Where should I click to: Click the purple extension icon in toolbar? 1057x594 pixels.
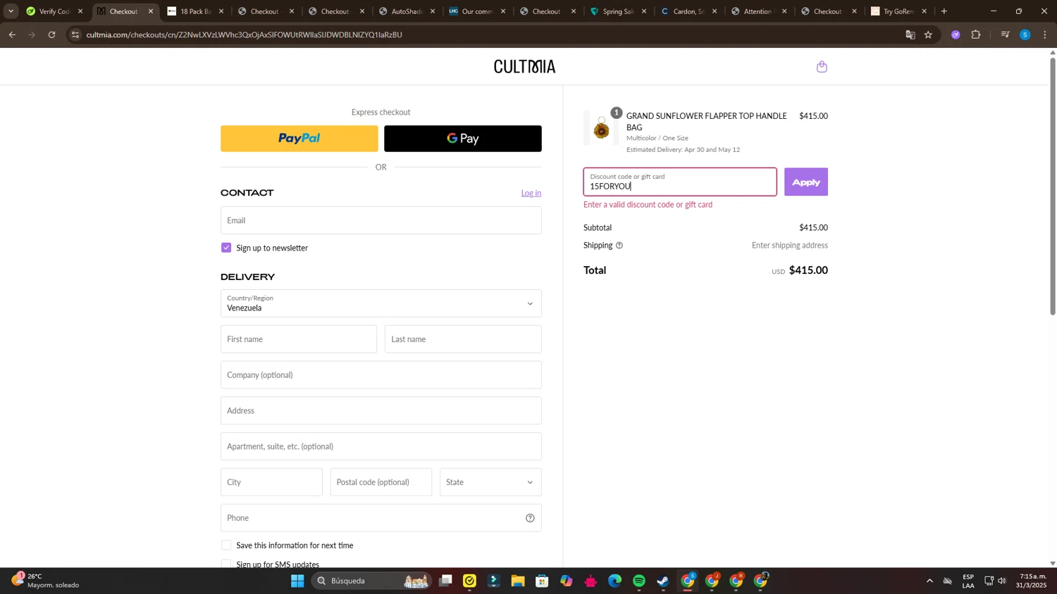[x=956, y=34]
